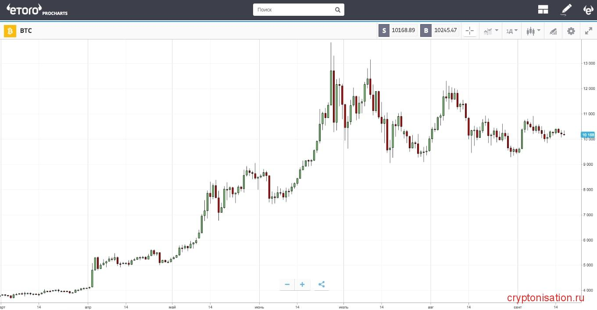
Task: Open the chart drawing tools pencil icon
Action: point(553,31)
